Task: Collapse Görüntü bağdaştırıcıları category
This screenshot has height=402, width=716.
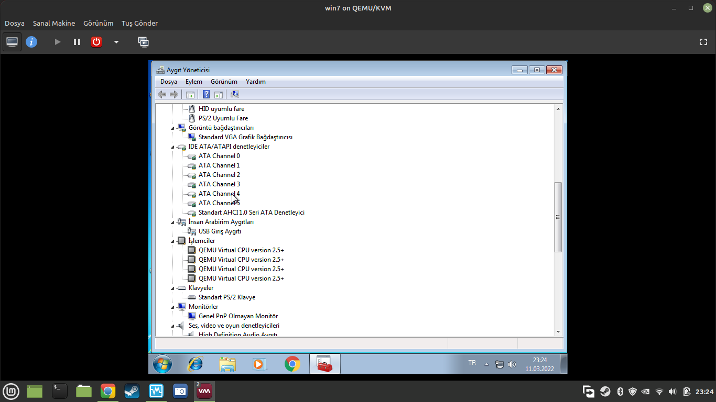Action: [x=173, y=128]
